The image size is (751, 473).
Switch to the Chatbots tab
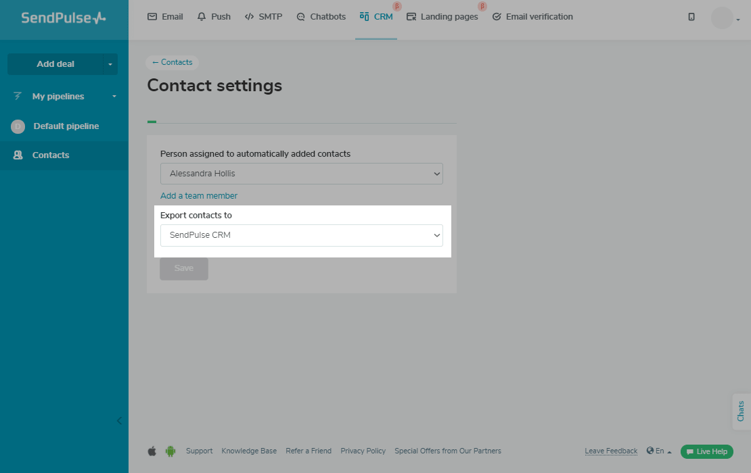coord(321,17)
